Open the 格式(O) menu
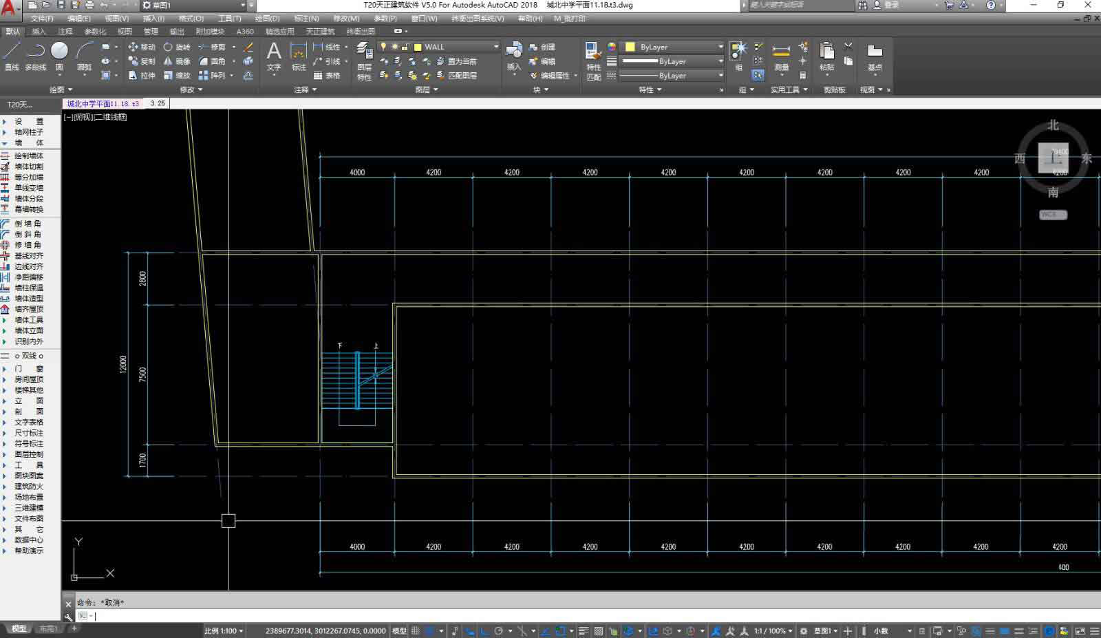The width and height of the screenshot is (1101, 638). pos(191,19)
